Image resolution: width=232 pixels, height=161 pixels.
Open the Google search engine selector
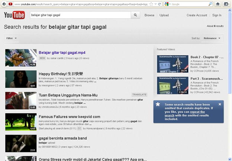[167, 4]
